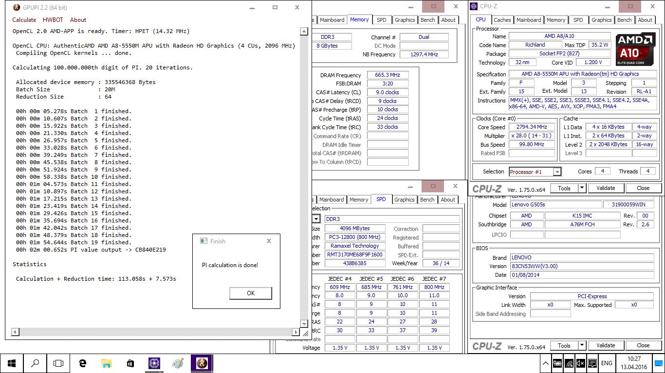Open the About menu in GPUPI

[78, 20]
